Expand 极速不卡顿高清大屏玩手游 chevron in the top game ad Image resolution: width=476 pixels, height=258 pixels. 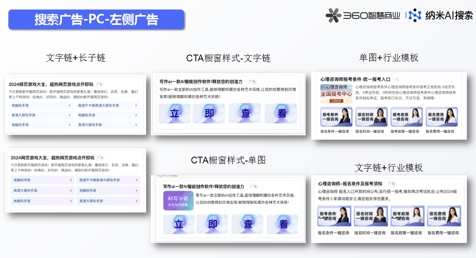click(x=136, y=106)
